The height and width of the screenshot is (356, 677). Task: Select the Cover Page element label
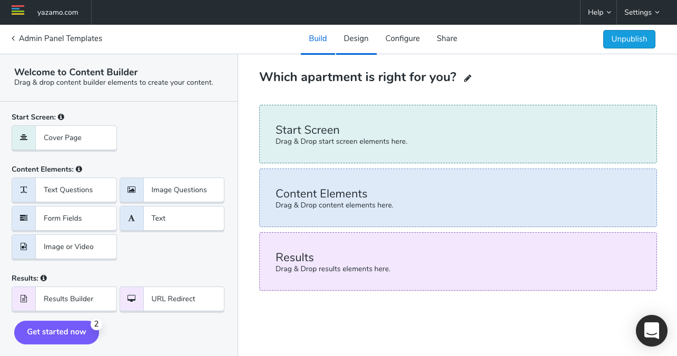pyautogui.click(x=63, y=137)
